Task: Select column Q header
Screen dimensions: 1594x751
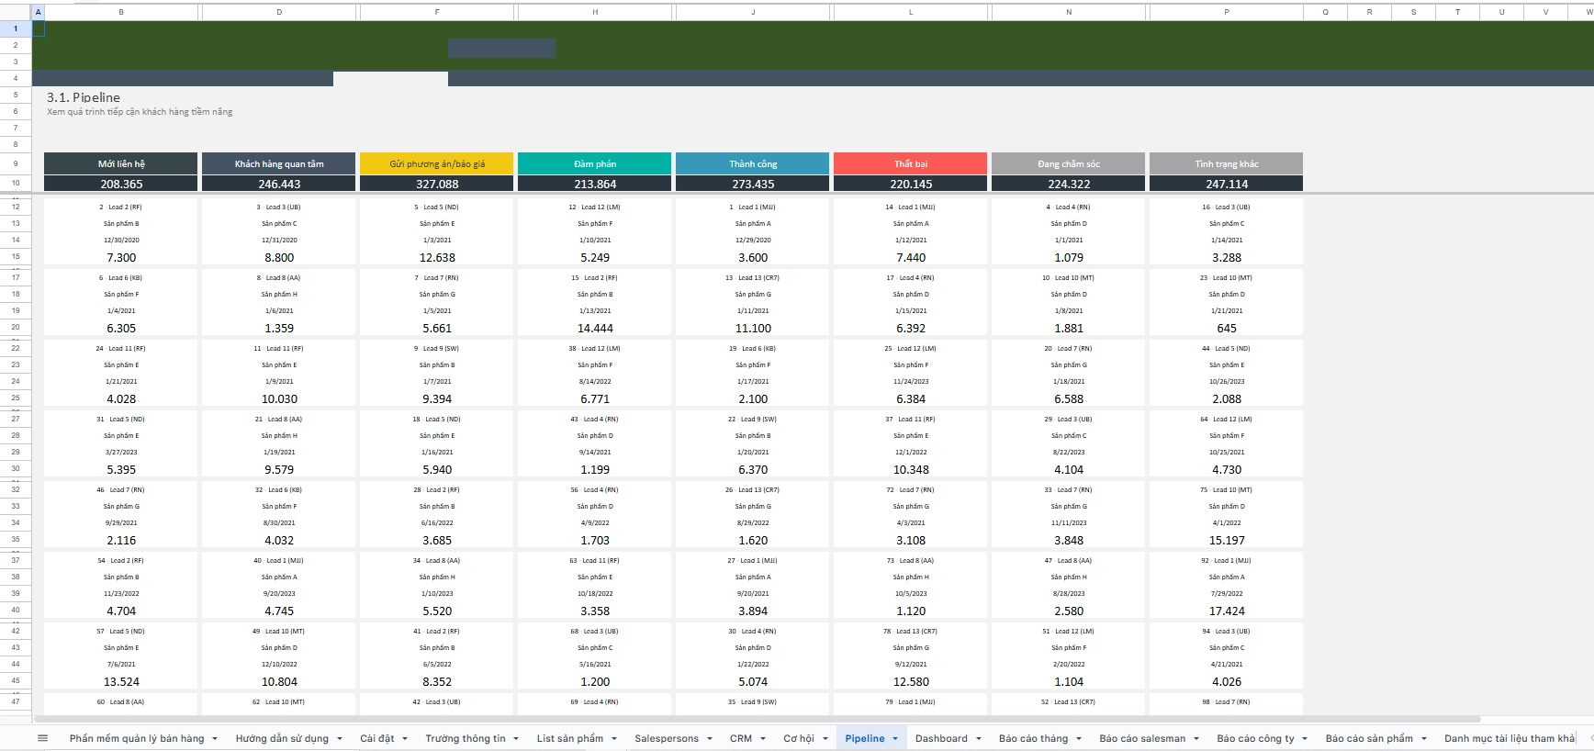Action: (1325, 12)
